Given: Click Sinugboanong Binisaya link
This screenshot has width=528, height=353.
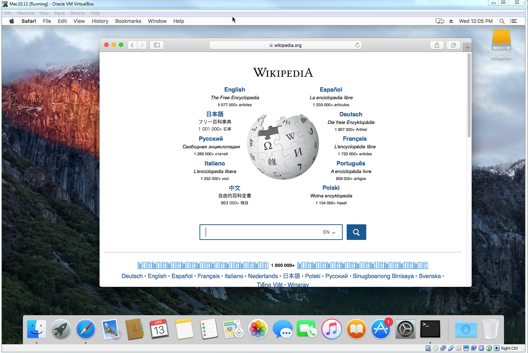Looking at the screenshot, I should click(383, 276).
